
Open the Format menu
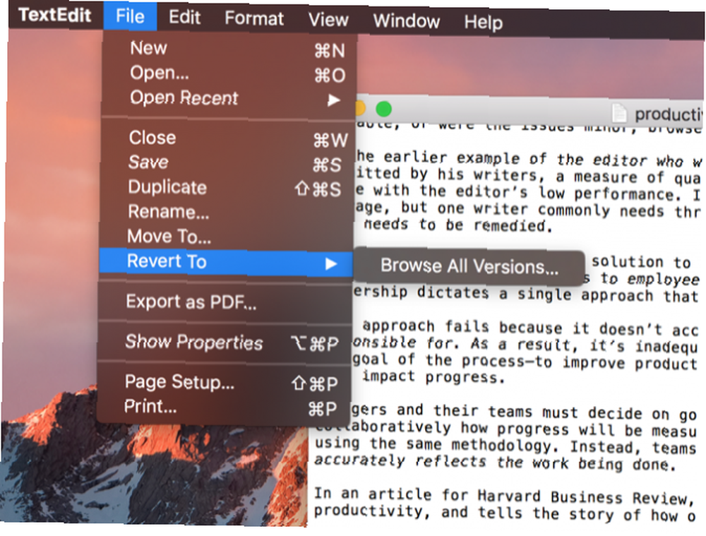tap(254, 18)
